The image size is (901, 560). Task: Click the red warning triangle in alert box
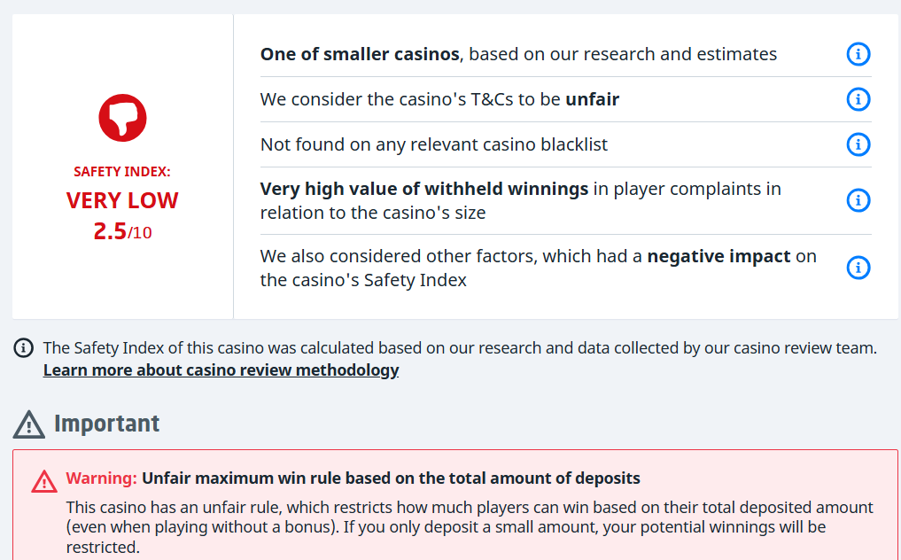coord(44,480)
